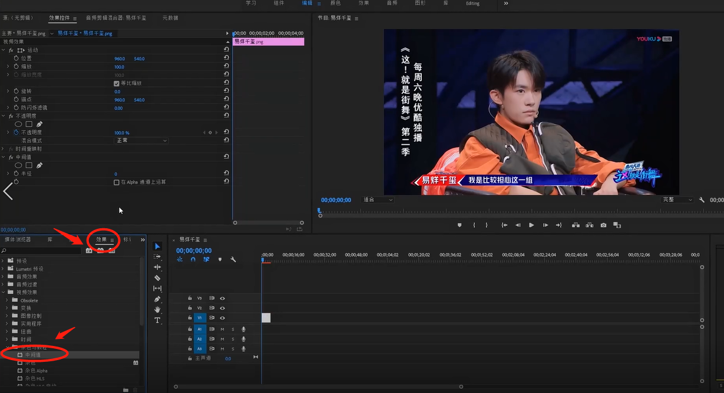724x393 pixels.
Task: Hide track V2 with the eye toggle
Action: click(x=222, y=308)
